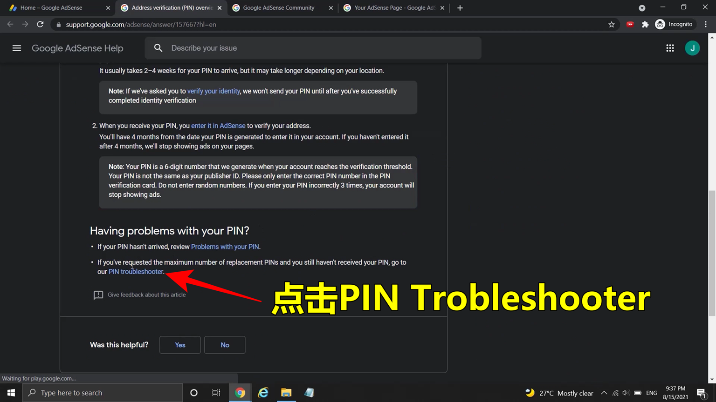Open the weather widget 27°C Mostly clear
The image size is (716, 402).
[559, 393]
